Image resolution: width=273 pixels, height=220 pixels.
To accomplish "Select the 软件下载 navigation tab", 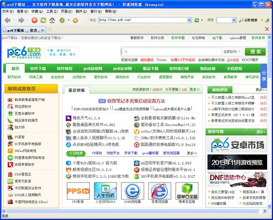I will pyautogui.click(x=38, y=68).
